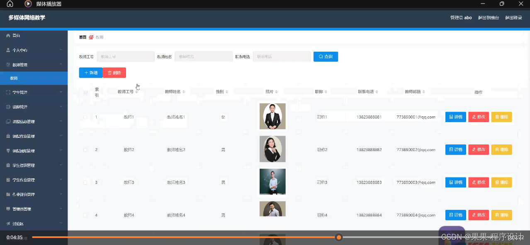Sort by the 照片 column arrows
This screenshot has width=530, height=245.
click(277, 92)
